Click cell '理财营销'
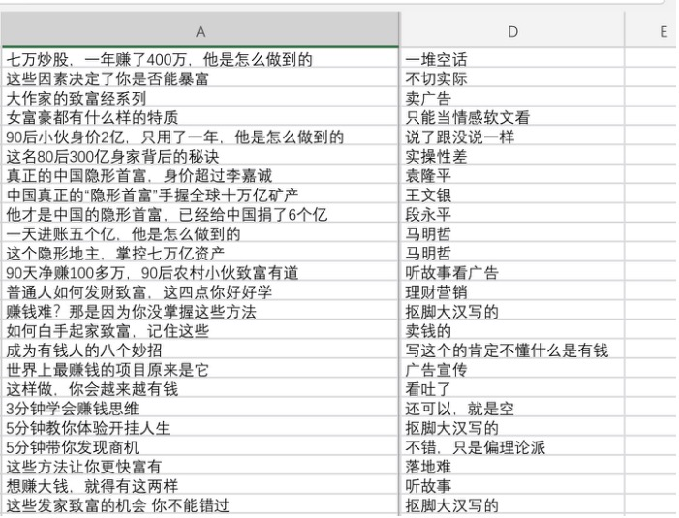The width and height of the screenshot is (679, 518). (511, 291)
